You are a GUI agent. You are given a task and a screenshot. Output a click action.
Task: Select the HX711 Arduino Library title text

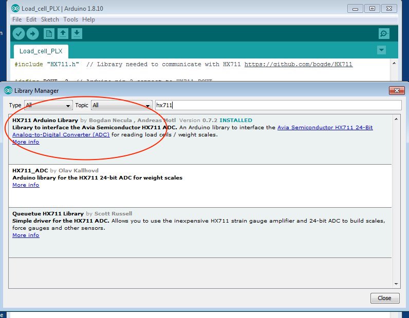45,121
